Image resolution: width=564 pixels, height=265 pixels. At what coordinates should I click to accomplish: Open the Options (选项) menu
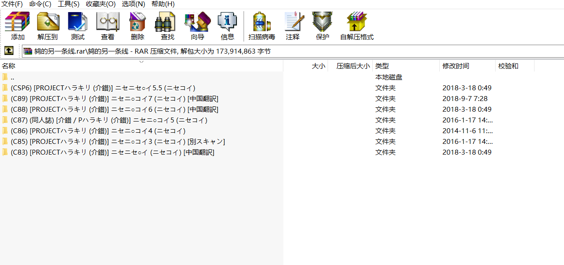134,4
